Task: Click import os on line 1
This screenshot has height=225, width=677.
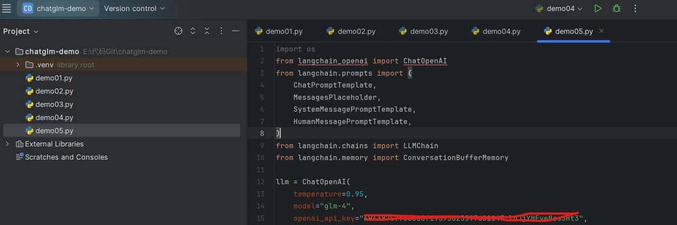Action: pyautogui.click(x=295, y=49)
